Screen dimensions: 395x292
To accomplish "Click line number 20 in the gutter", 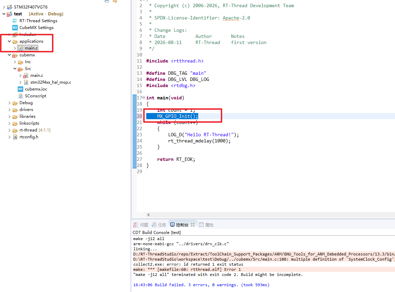I will (x=139, y=116).
